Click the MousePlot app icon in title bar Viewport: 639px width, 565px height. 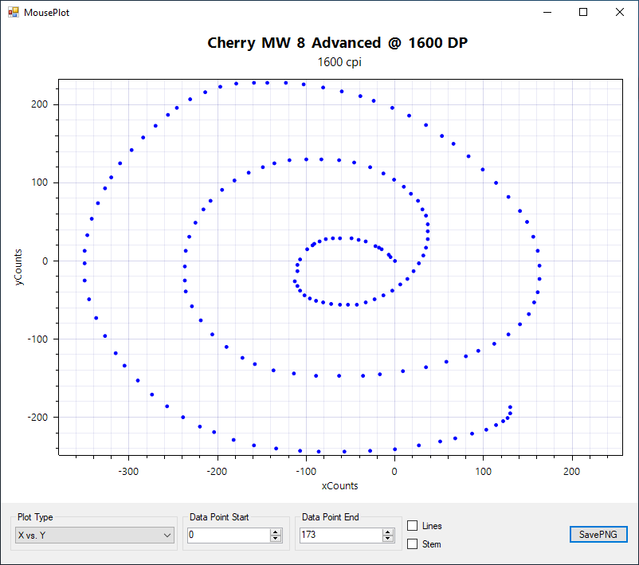pos(14,12)
